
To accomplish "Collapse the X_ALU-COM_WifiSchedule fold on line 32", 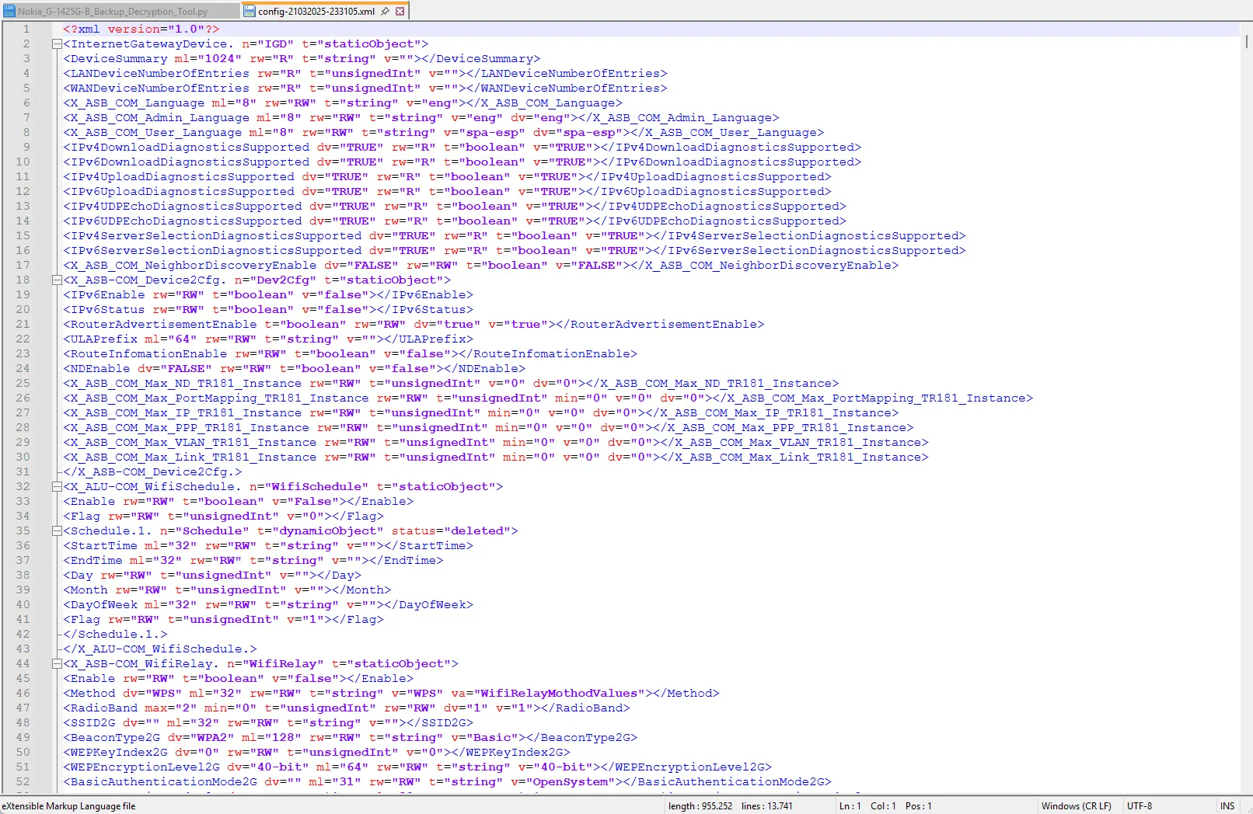I will (57, 487).
